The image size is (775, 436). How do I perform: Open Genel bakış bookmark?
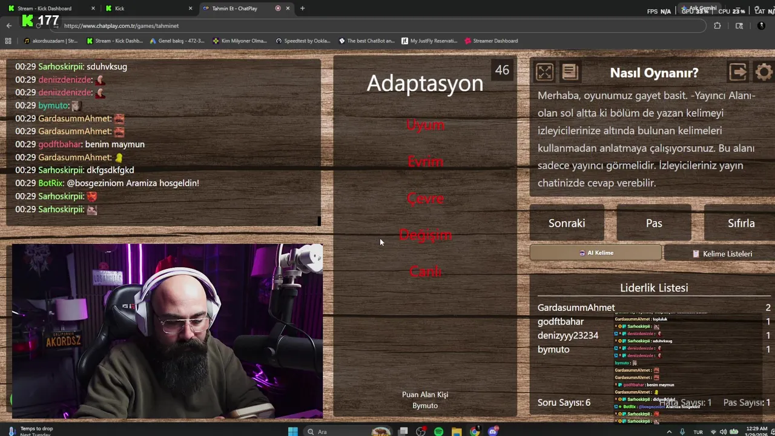177,41
